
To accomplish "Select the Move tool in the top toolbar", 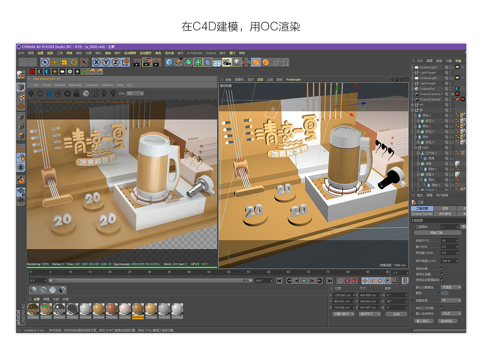I will 55,62.
